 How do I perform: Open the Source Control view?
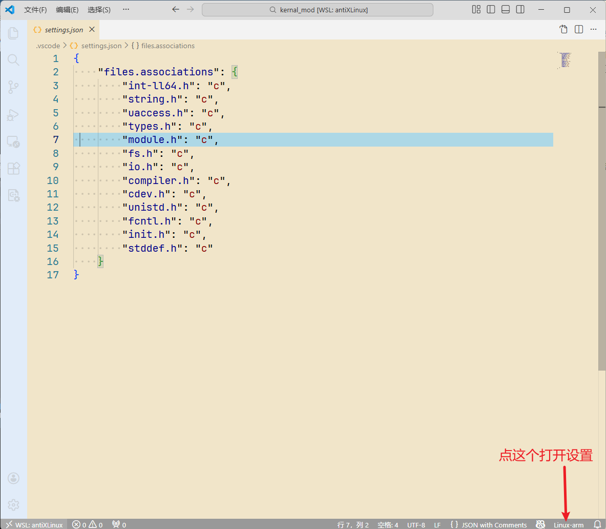pos(13,87)
